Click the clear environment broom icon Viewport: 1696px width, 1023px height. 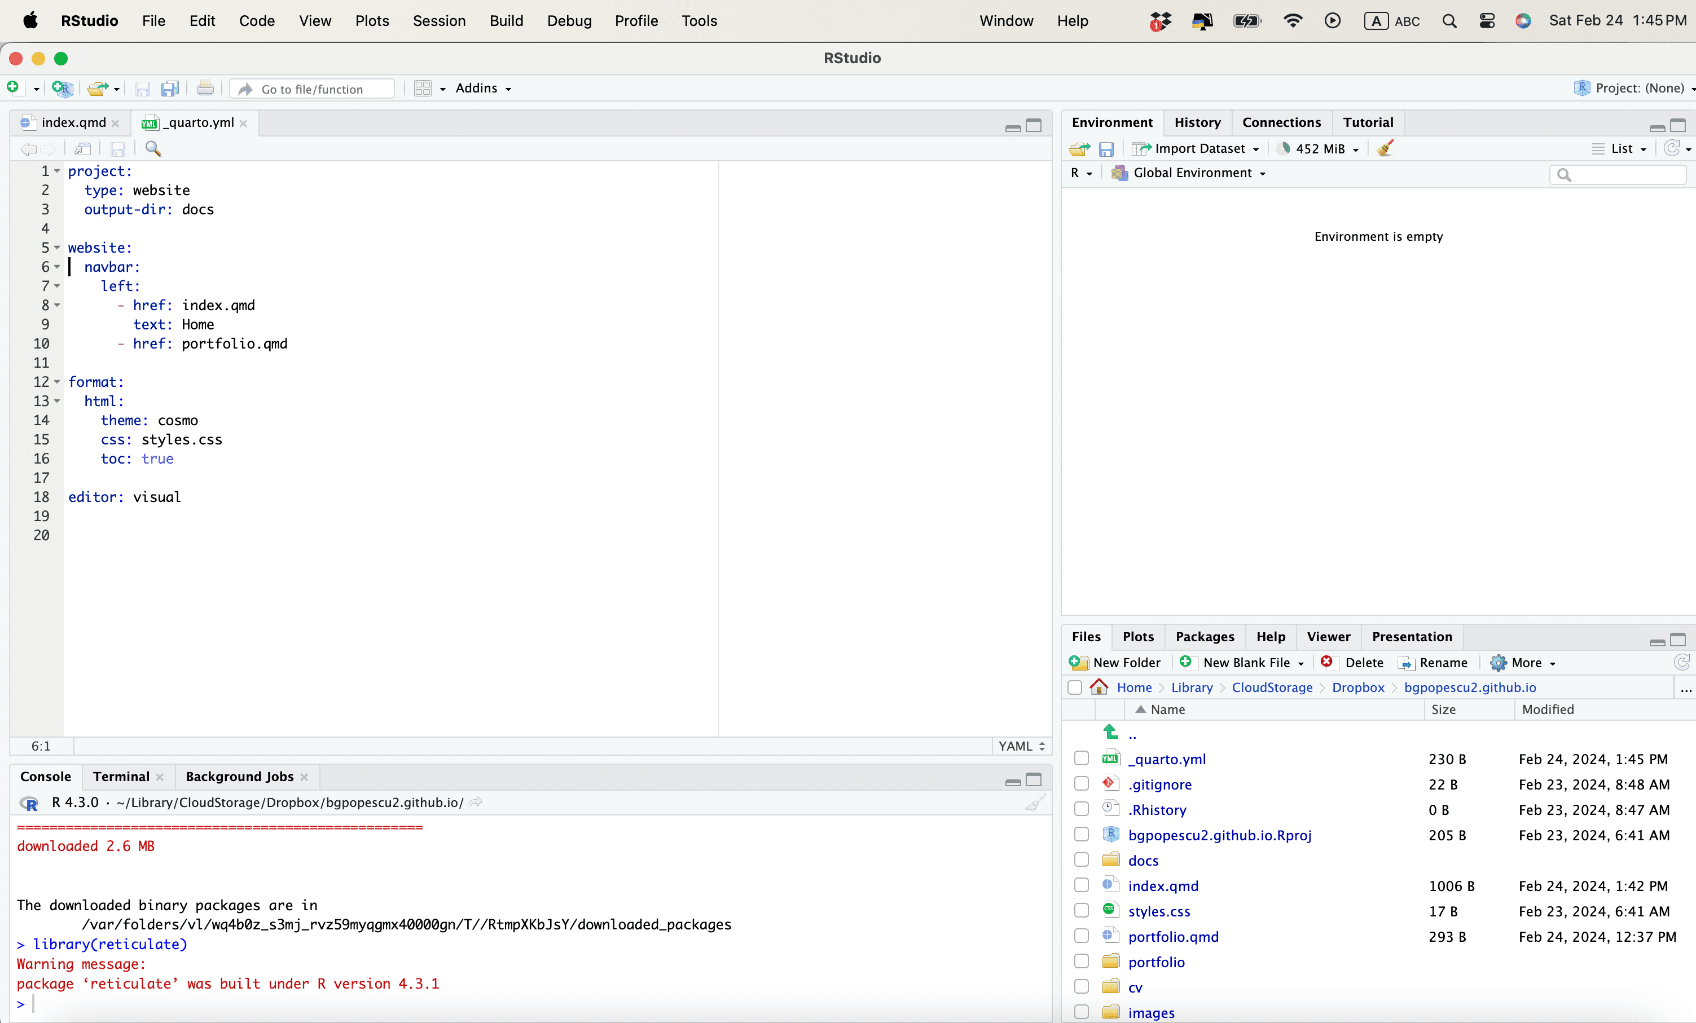pos(1386,148)
